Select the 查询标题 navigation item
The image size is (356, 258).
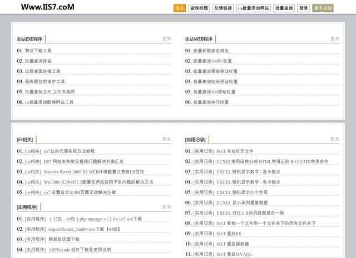[x=199, y=8]
